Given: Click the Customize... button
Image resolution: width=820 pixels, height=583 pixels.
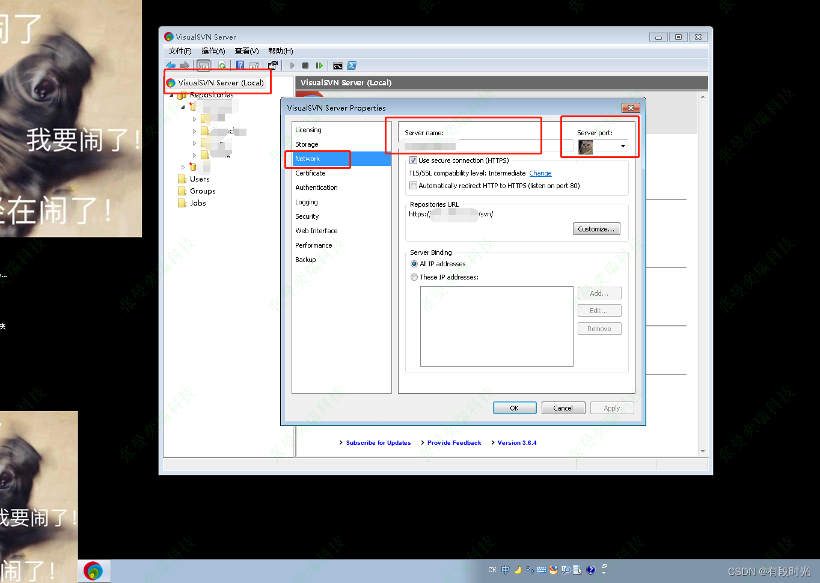Looking at the screenshot, I should (596, 229).
